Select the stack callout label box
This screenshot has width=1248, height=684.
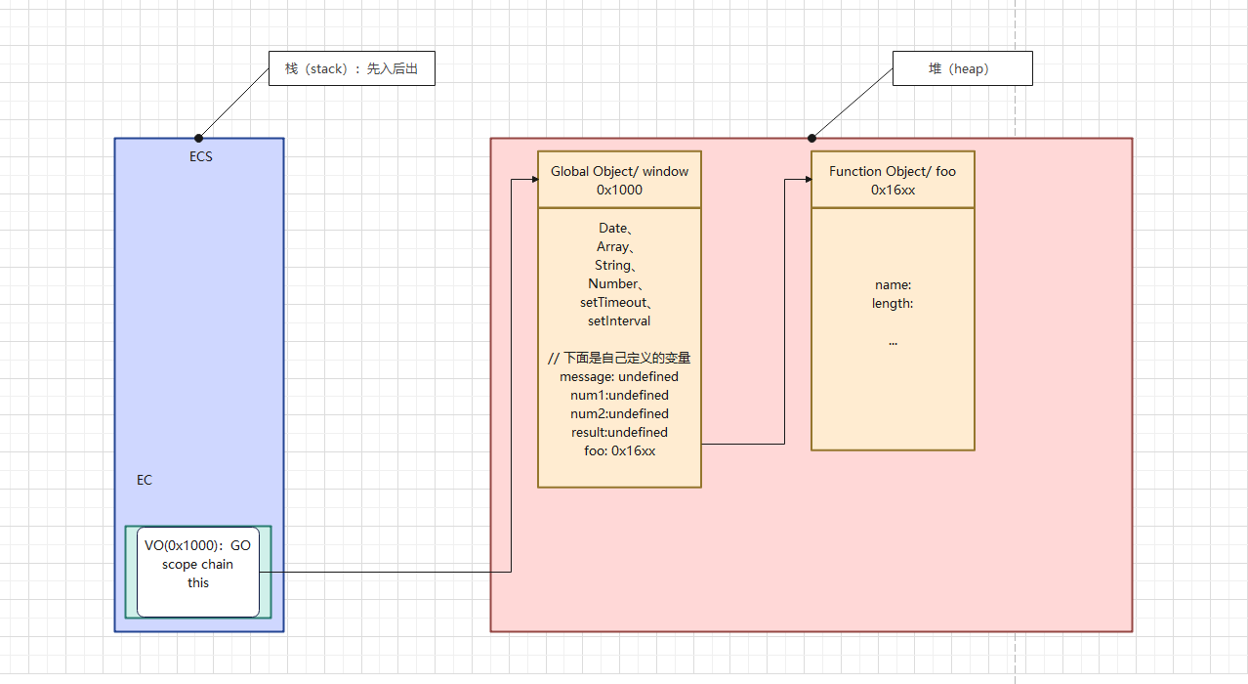coord(352,69)
